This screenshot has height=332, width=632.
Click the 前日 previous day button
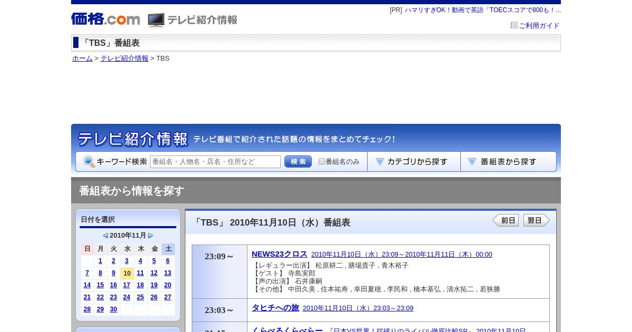(x=506, y=220)
